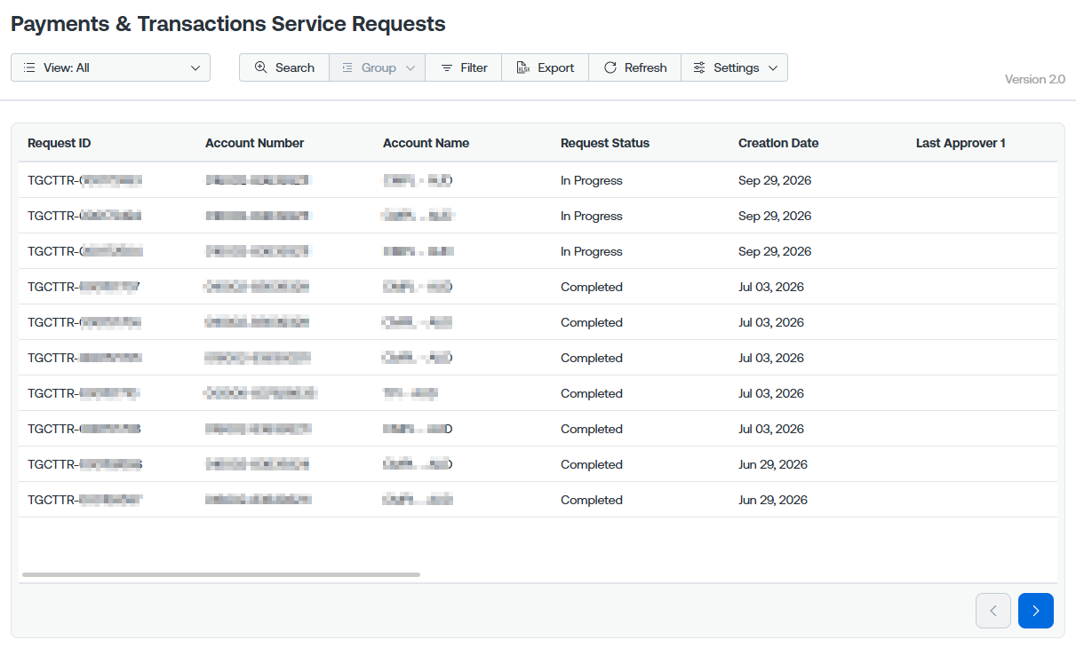The image size is (1076, 648).
Task: Click the Group list icon
Action: tap(347, 67)
